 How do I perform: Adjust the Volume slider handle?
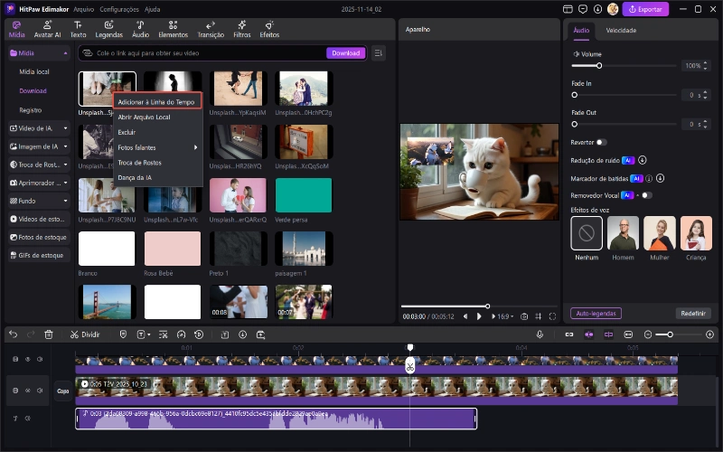click(x=598, y=66)
